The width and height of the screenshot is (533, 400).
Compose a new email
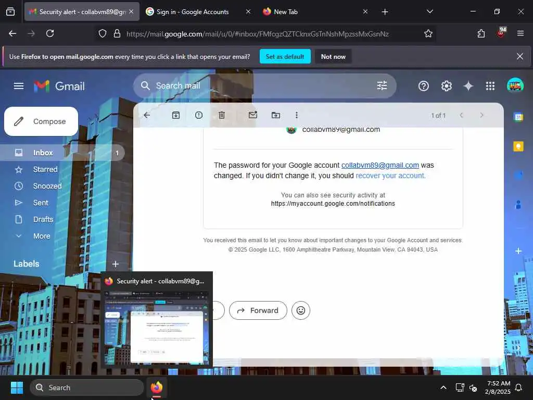[x=41, y=121]
